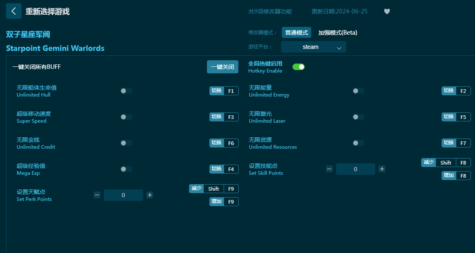Click 切换 F2 hotkey button
This screenshot has width=475, height=253.
click(456, 91)
